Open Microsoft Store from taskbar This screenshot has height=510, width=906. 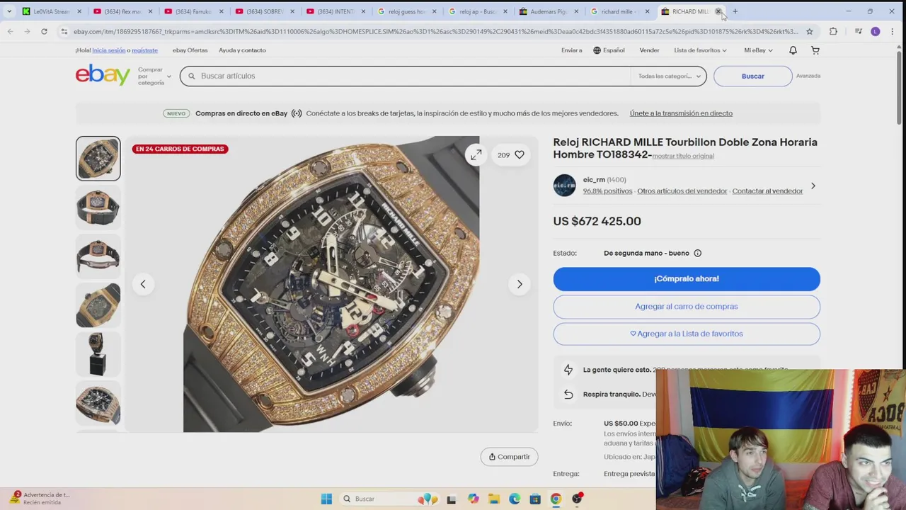(x=535, y=499)
